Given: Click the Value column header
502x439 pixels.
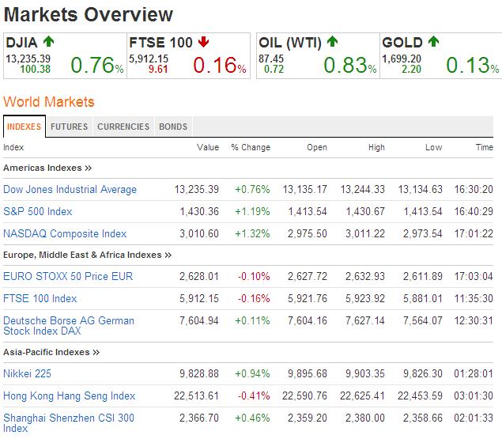Looking at the screenshot, I should tap(208, 147).
